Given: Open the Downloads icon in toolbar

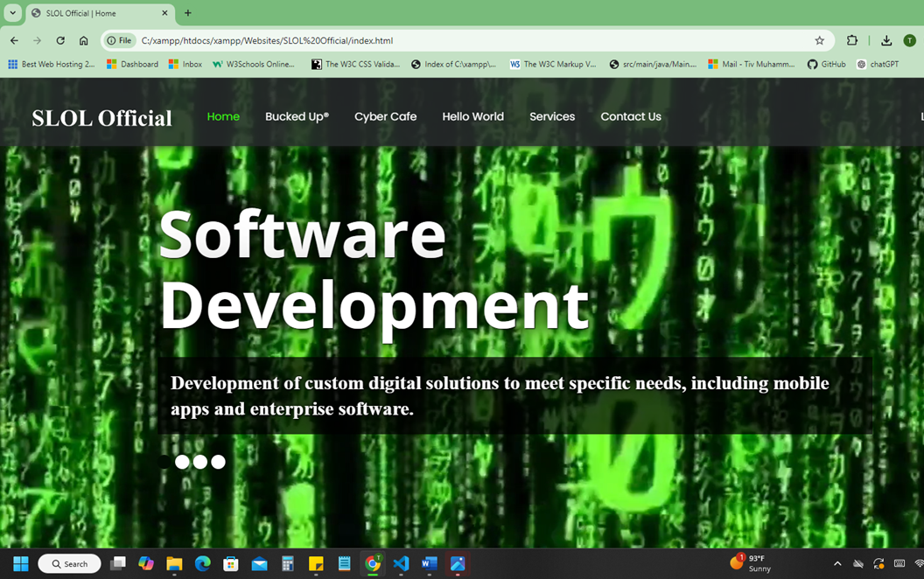Looking at the screenshot, I should tap(886, 40).
